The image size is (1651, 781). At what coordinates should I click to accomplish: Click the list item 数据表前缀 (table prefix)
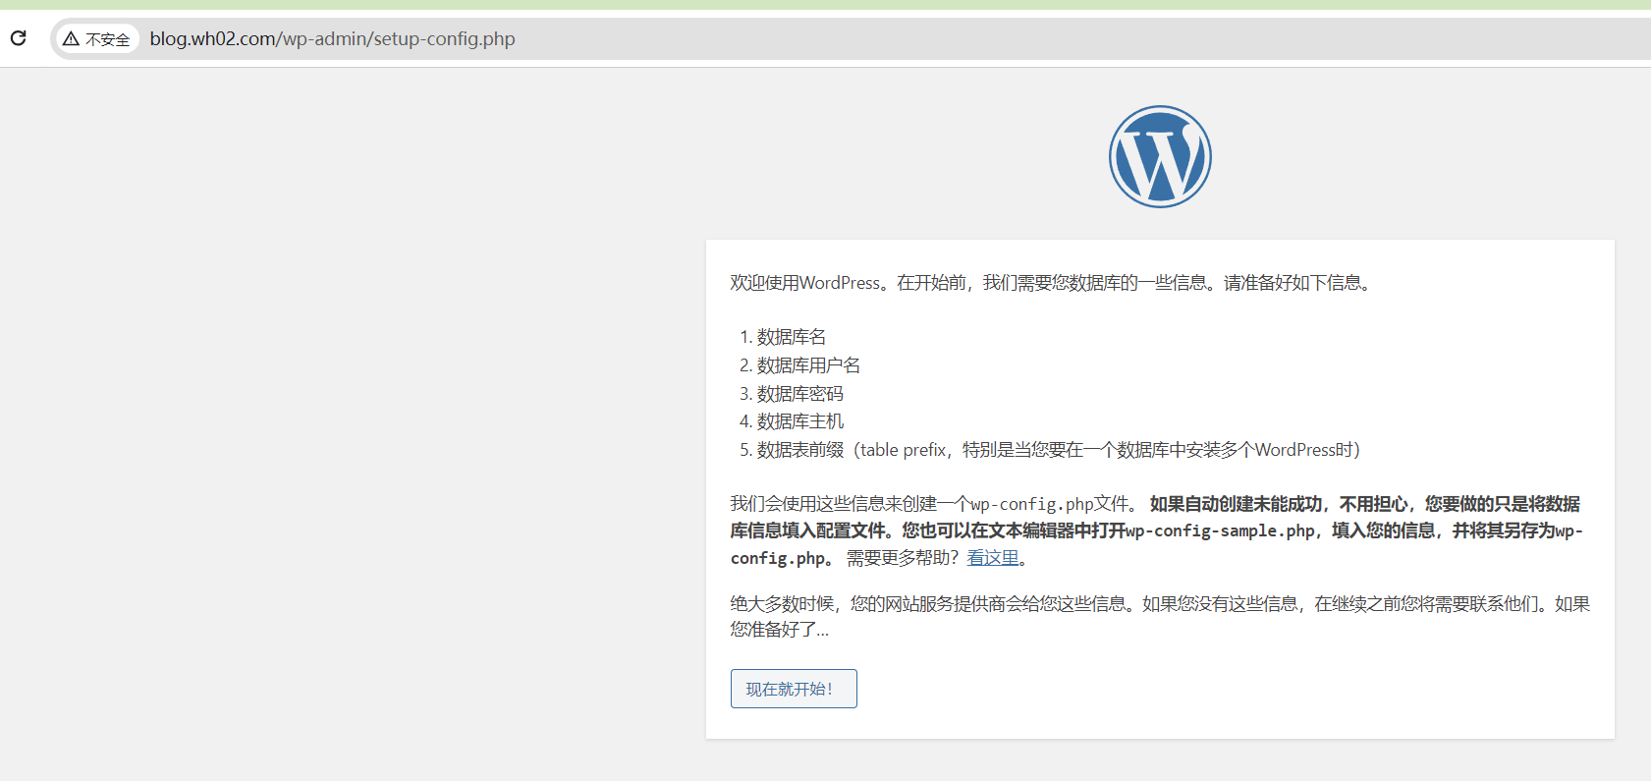click(1058, 450)
